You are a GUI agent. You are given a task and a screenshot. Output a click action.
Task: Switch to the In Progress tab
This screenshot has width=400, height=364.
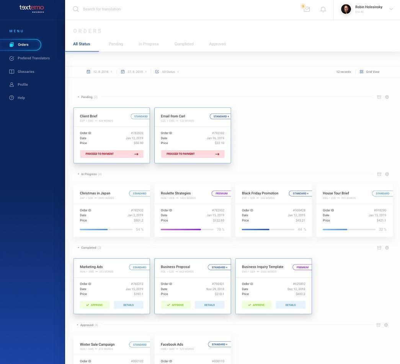tap(149, 44)
